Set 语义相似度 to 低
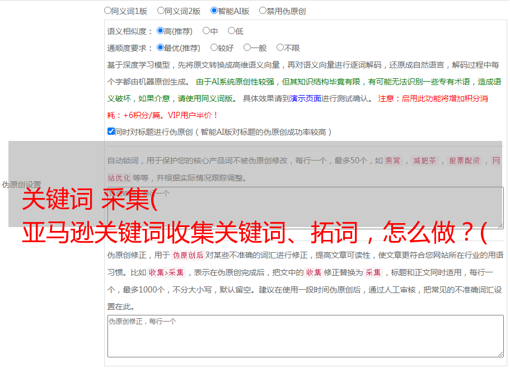The height and width of the screenshot is (368, 510). (x=231, y=31)
